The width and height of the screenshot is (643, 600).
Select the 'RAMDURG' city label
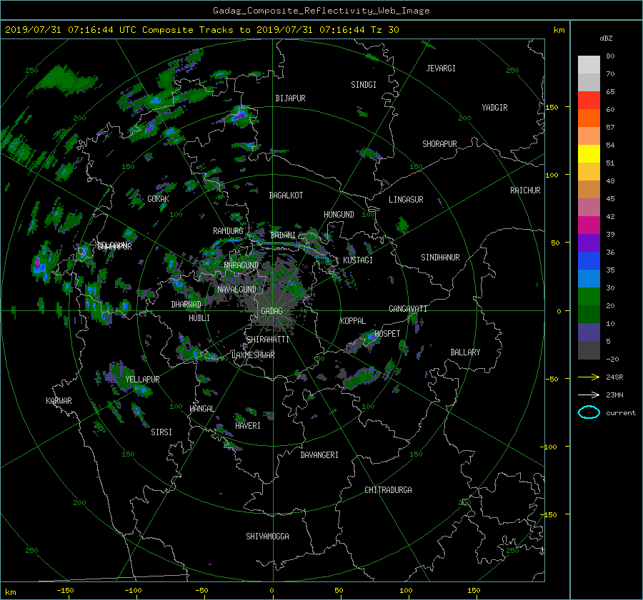228,231
